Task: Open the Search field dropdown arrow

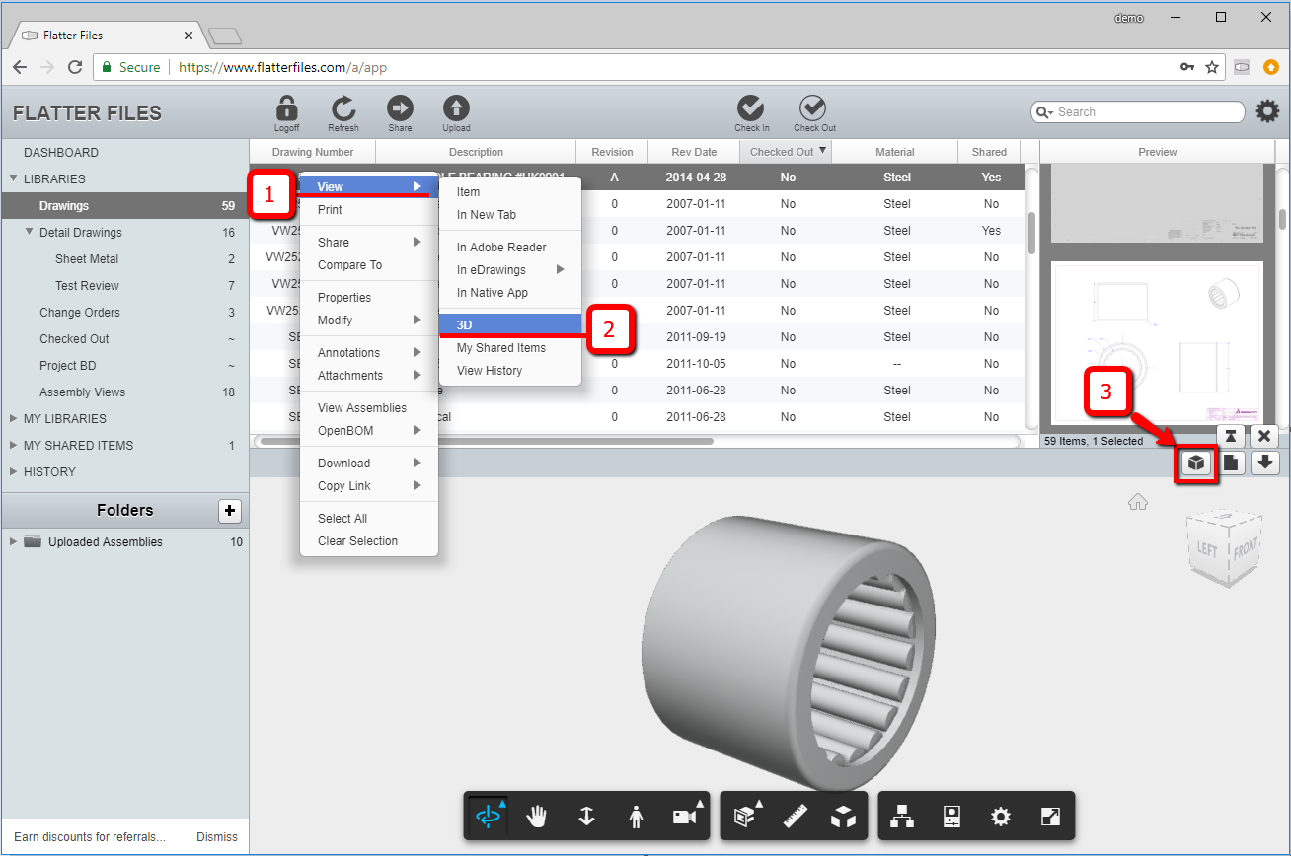Action: point(1045,112)
